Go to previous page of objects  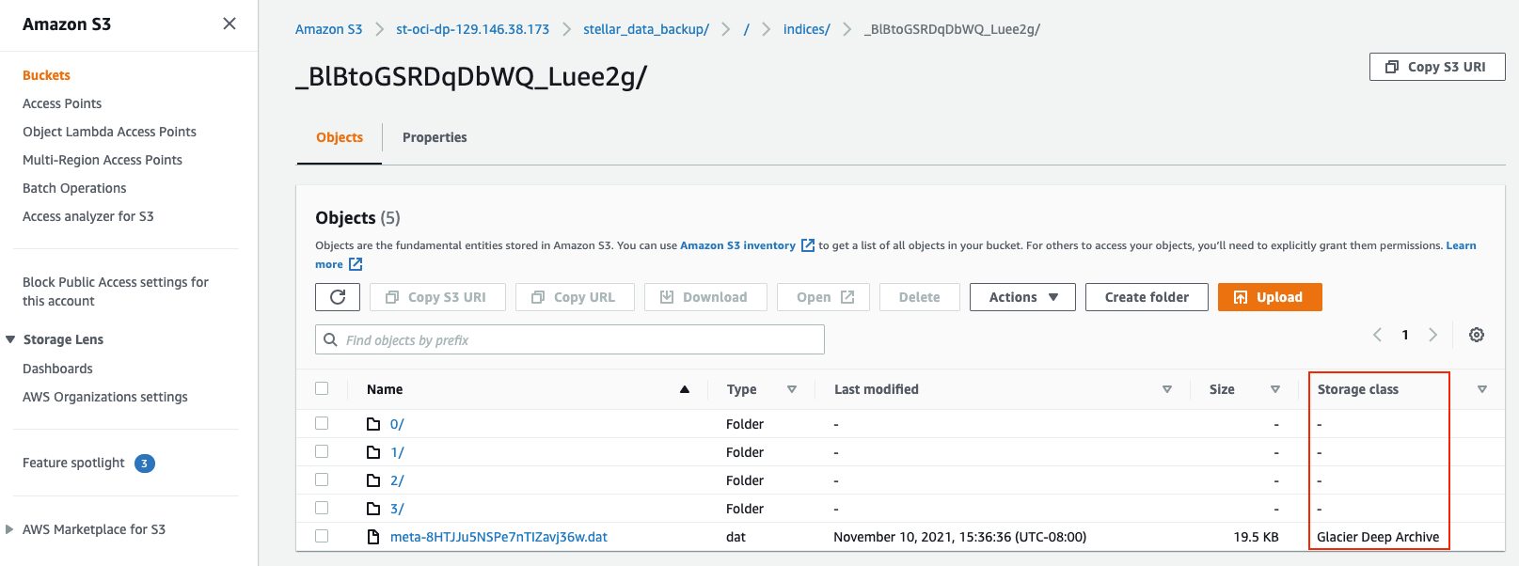click(1378, 335)
